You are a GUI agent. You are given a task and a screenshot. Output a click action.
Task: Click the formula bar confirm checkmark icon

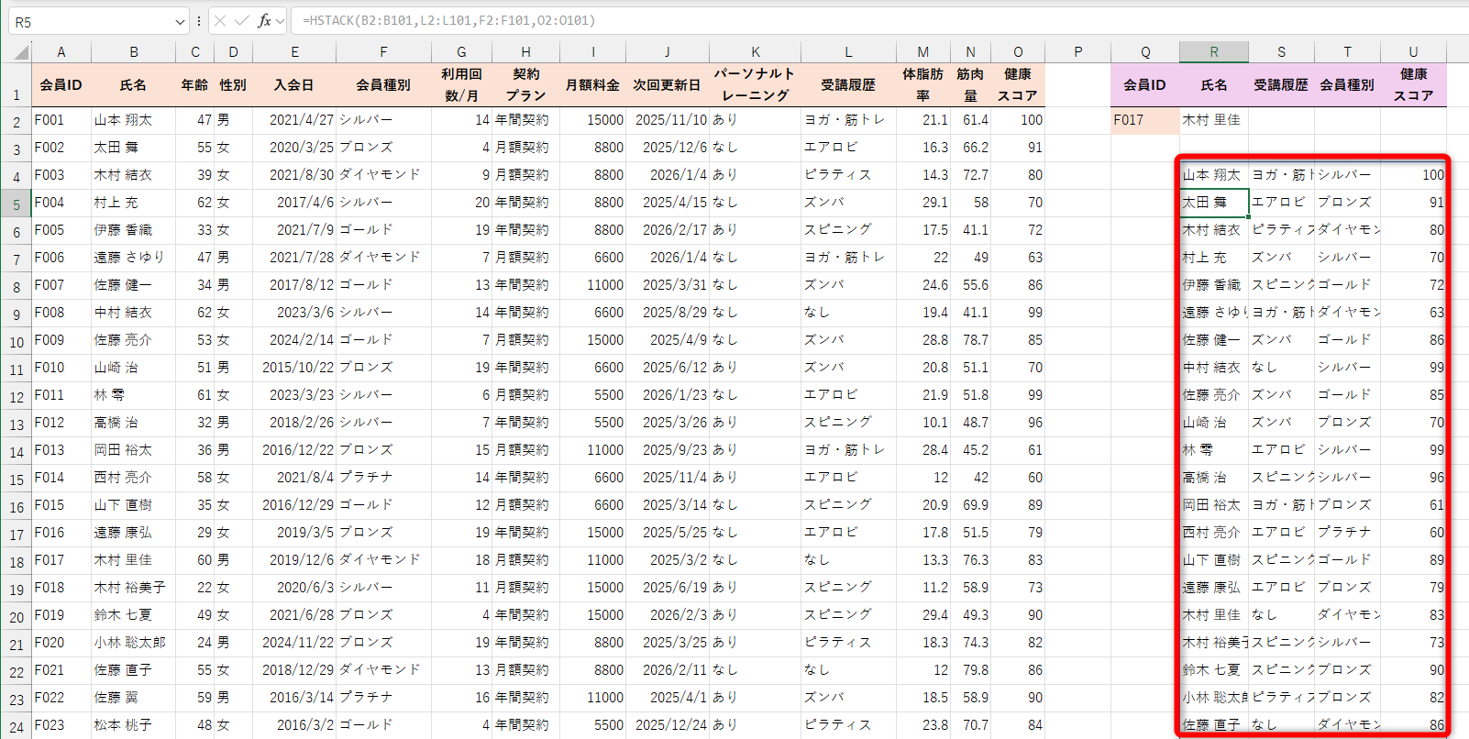[242, 20]
